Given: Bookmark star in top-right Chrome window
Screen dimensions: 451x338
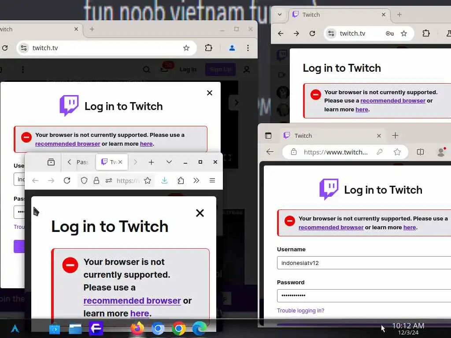Looking at the screenshot, I should point(404,33).
